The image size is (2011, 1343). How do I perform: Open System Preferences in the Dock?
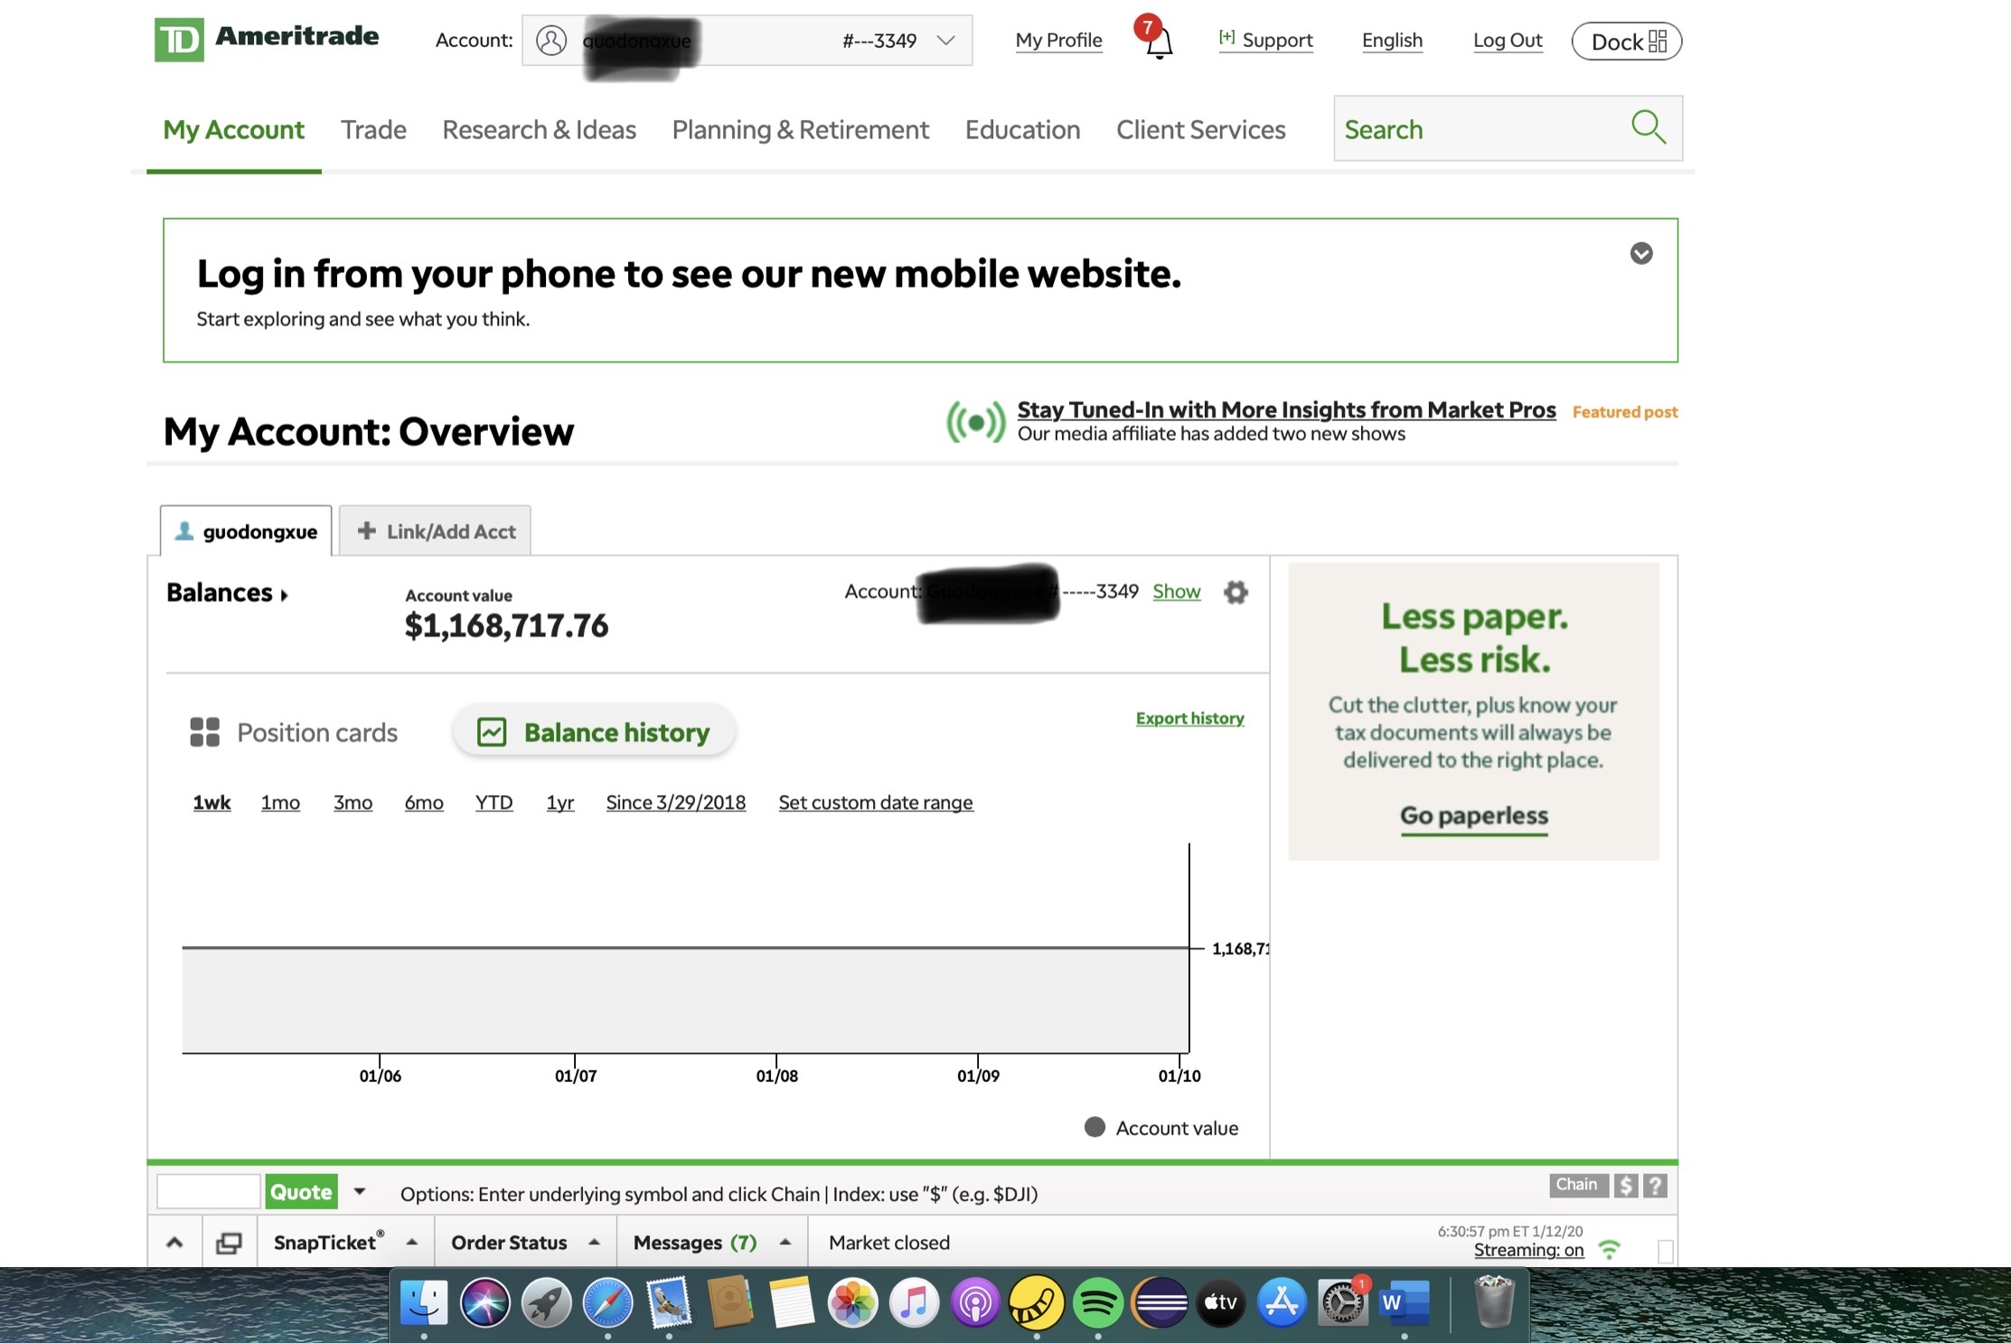coord(1343,1303)
